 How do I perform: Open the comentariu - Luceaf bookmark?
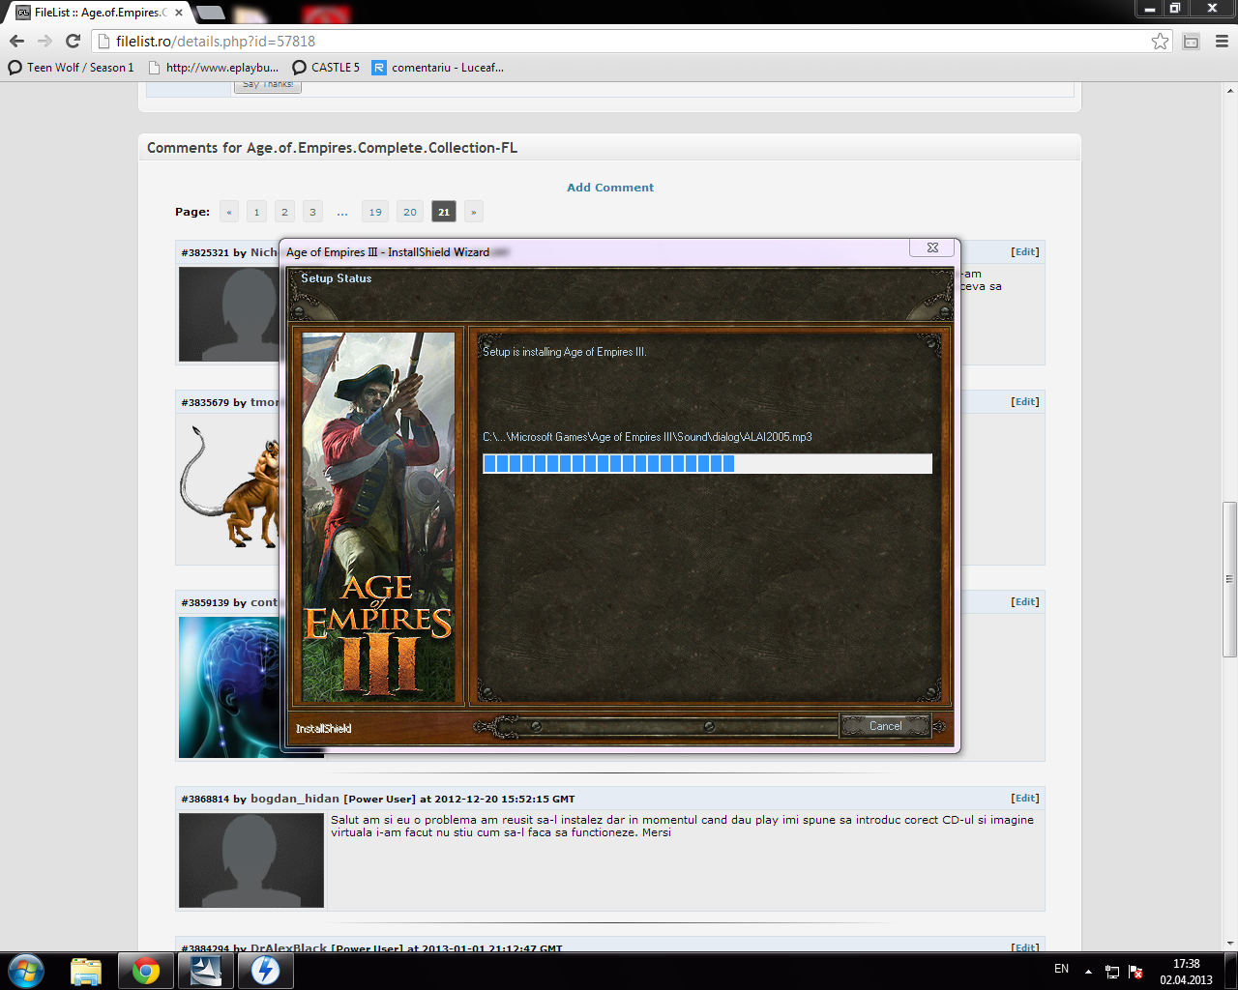click(x=438, y=68)
